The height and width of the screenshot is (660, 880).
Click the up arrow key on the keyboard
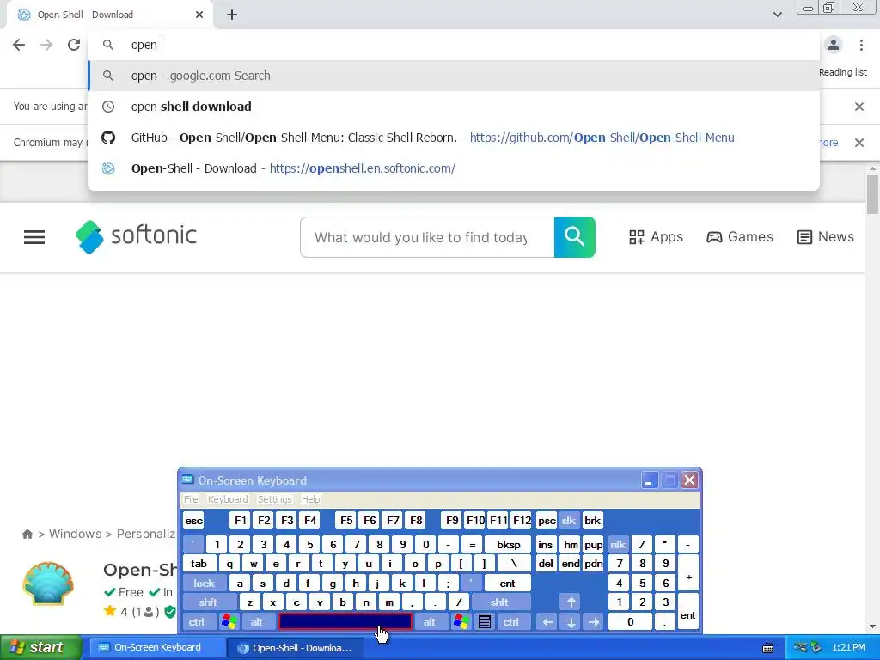tap(571, 602)
